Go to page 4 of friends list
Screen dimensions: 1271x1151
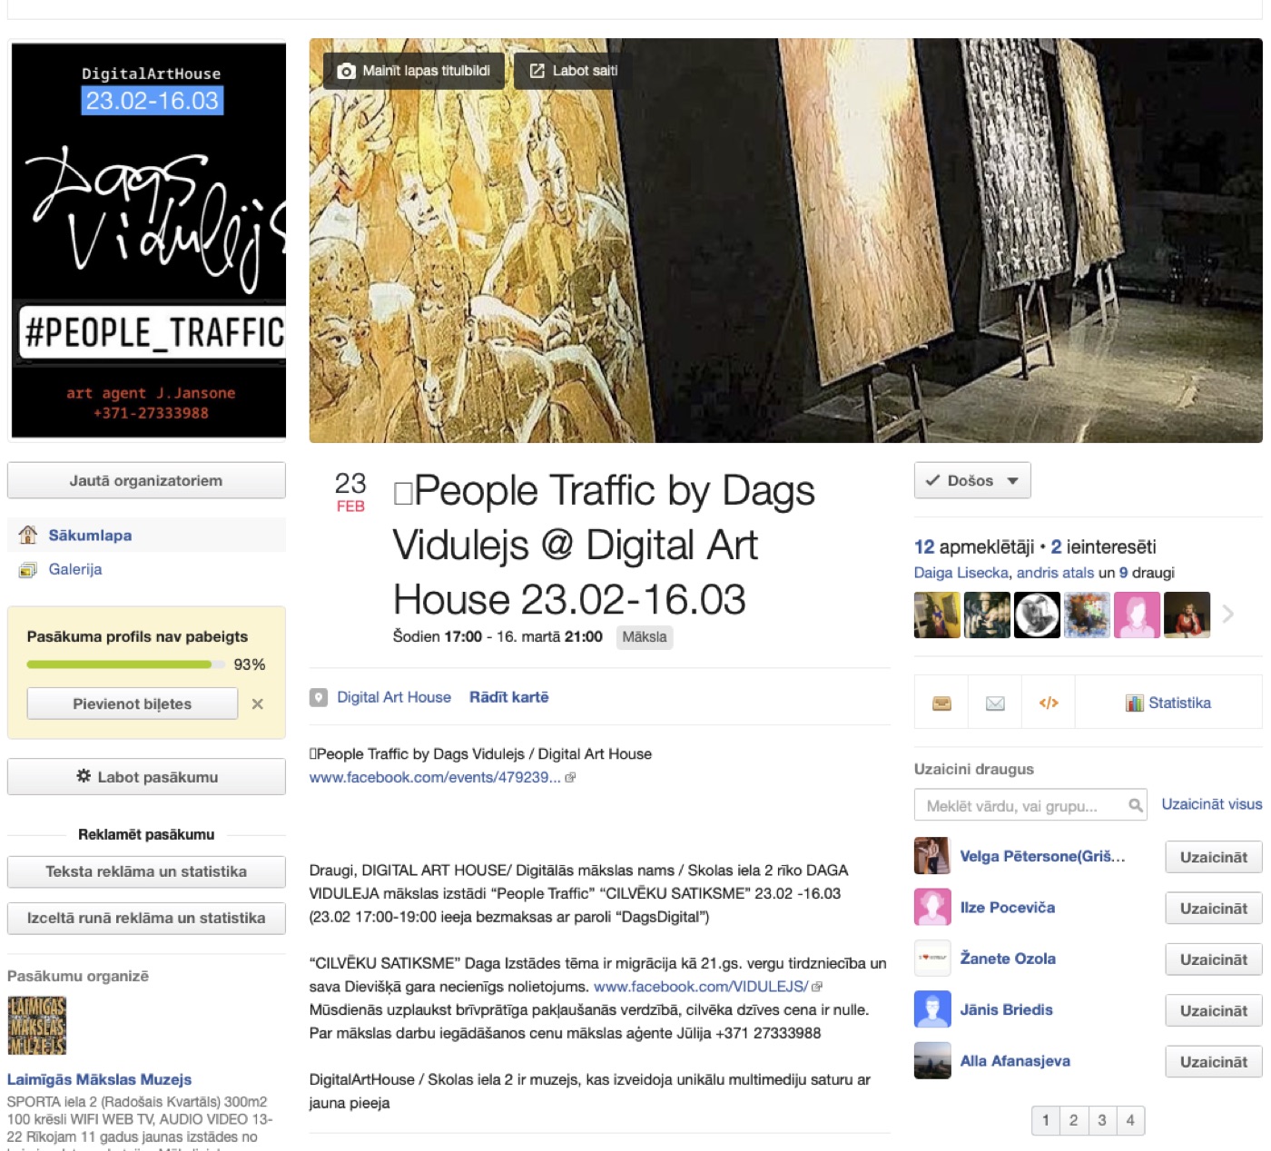pyautogui.click(x=1130, y=1120)
